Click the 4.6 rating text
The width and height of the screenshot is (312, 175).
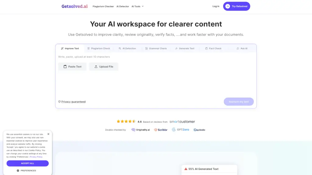click(x=140, y=122)
